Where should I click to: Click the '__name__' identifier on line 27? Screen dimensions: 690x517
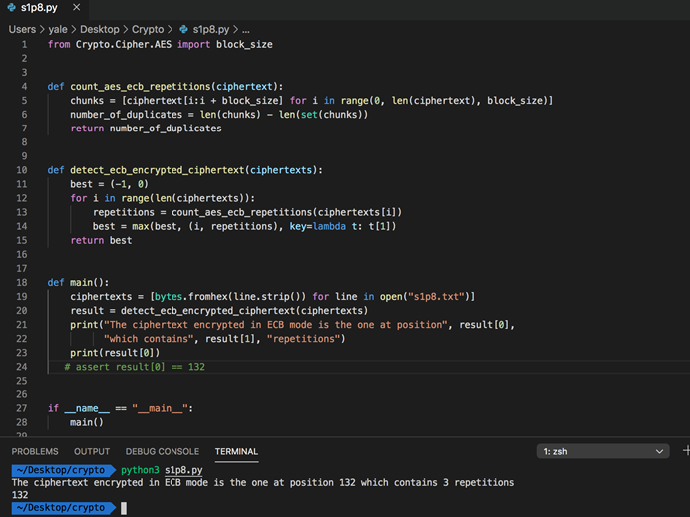(87, 408)
